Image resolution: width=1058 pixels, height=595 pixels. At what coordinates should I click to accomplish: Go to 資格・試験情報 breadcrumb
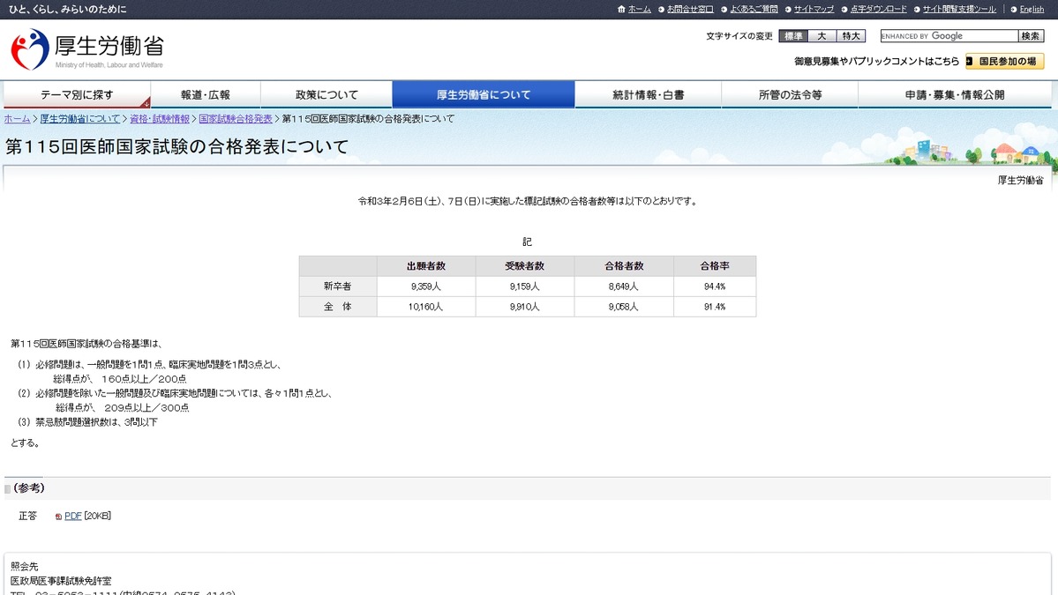[159, 119]
